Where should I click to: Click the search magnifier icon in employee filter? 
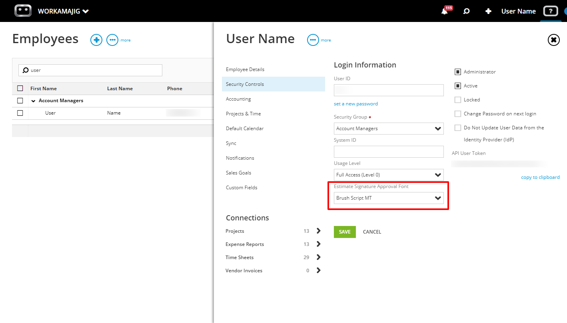coord(26,70)
